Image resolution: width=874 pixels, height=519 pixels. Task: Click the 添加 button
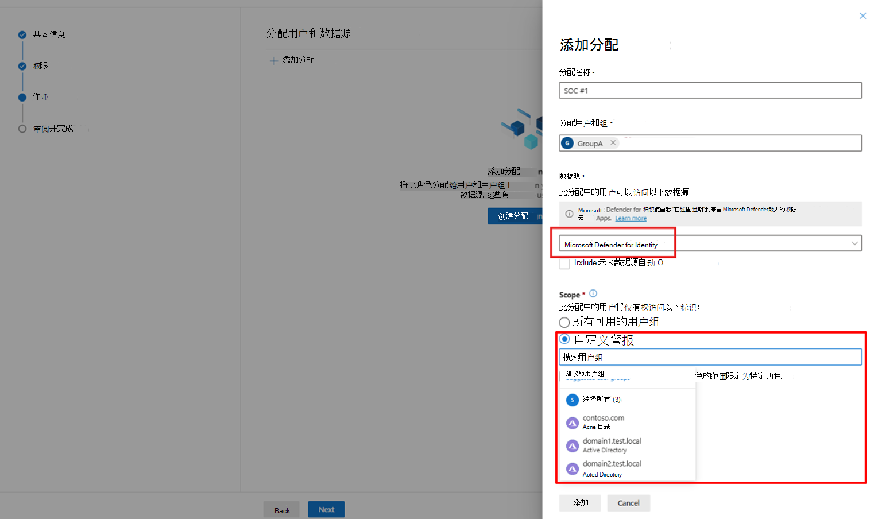(580, 503)
